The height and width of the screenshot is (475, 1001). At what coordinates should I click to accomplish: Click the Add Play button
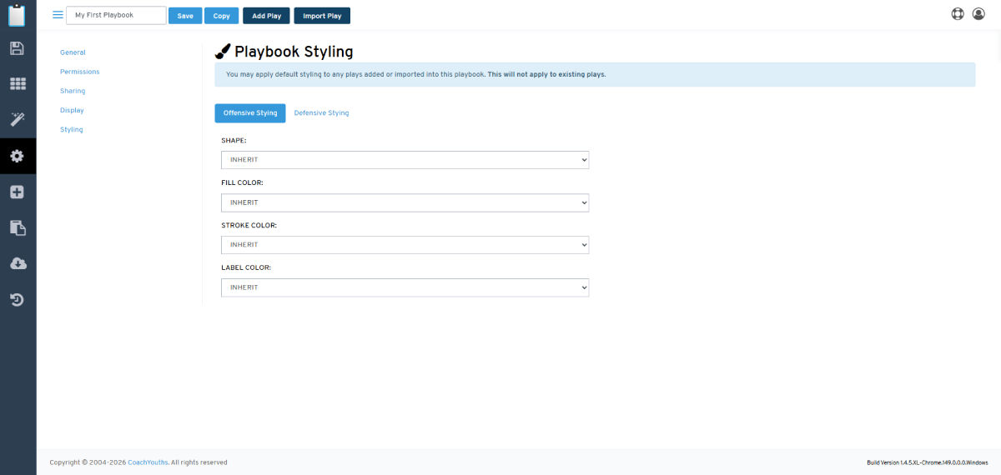click(267, 16)
